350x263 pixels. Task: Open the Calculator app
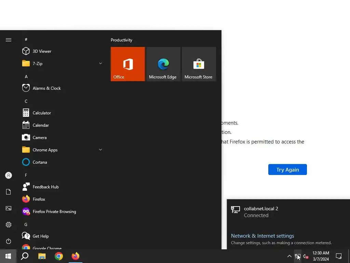coord(62,113)
